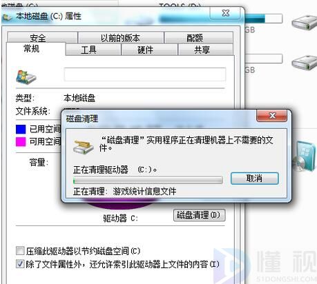Click the hard drive icon at top right
This screenshot has height=284, width=317.
coord(305,23)
